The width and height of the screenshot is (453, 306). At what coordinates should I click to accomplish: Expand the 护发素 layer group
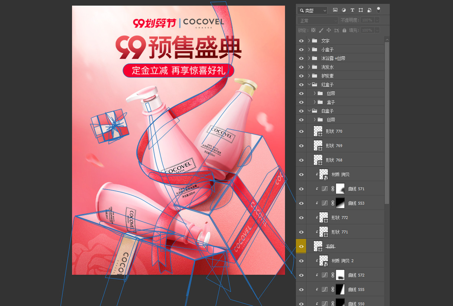point(309,76)
